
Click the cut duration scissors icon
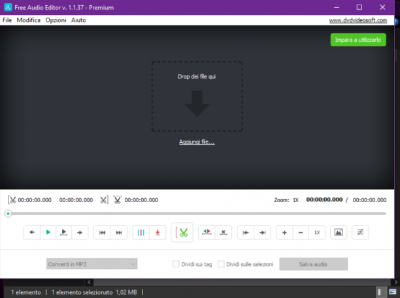point(118,200)
